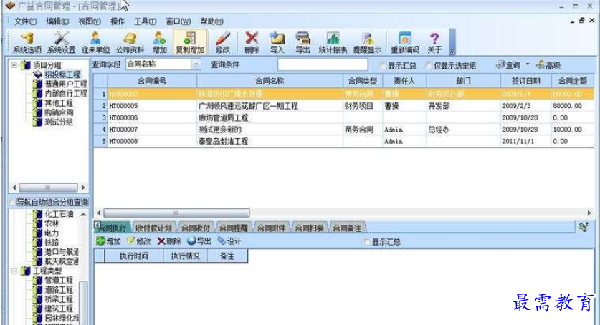Collapse the 项目分组 tree node

[x=14, y=65]
